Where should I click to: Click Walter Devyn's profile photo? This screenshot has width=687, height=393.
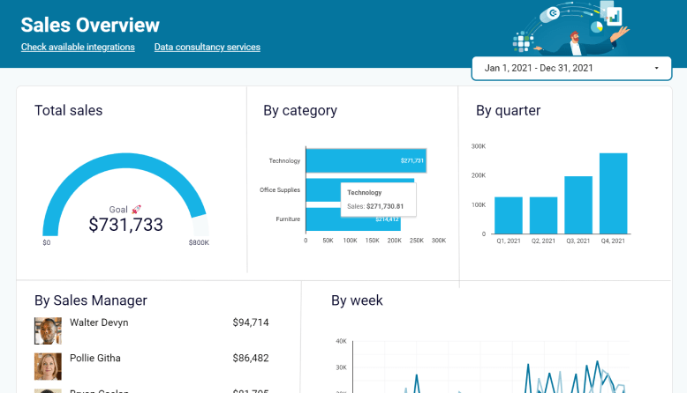[48, 331]
